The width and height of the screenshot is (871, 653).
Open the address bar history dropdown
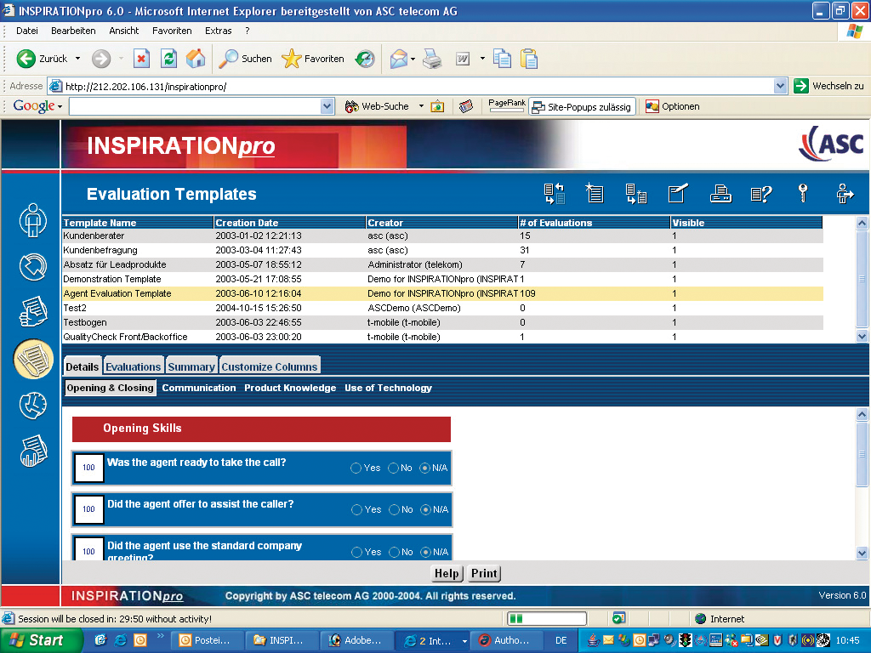782,86
